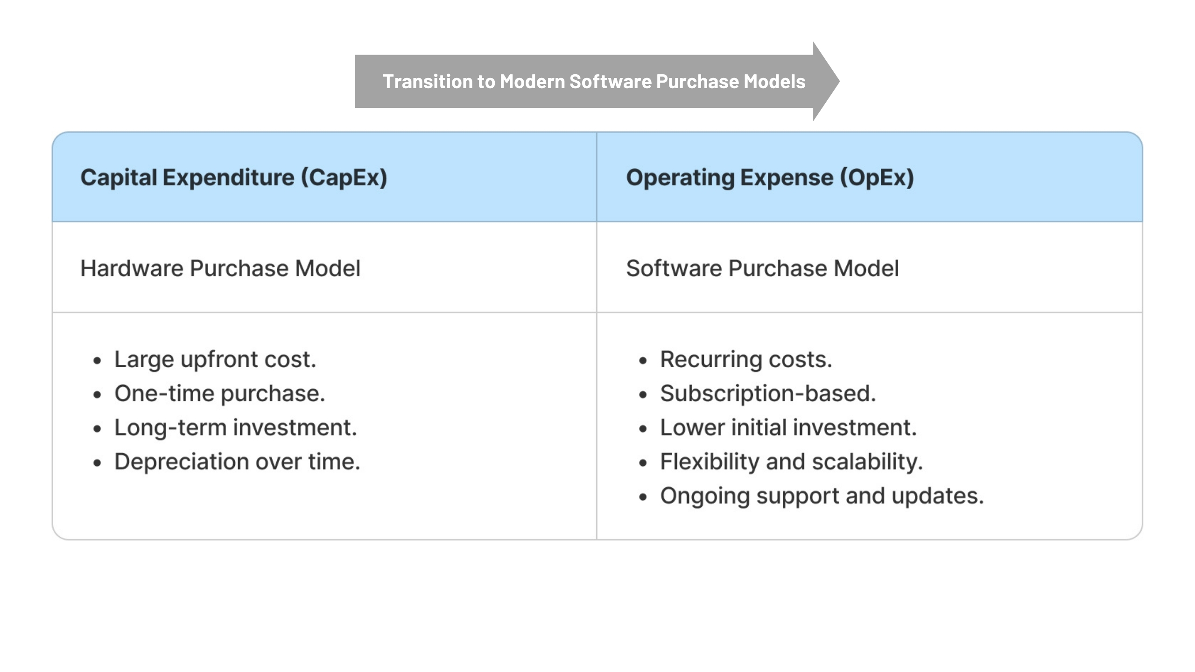1195x672 pixels.
Task: Click the 'Transition to Modern Software Purchase Models' title
Action: (594, 82)
